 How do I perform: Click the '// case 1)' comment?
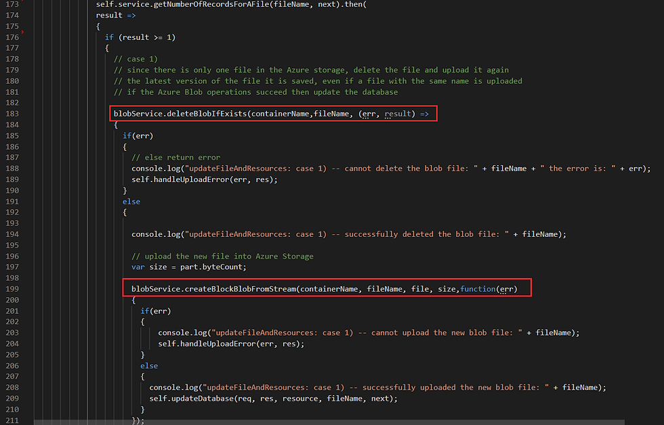pyautogui.click(x=136, y=59)
